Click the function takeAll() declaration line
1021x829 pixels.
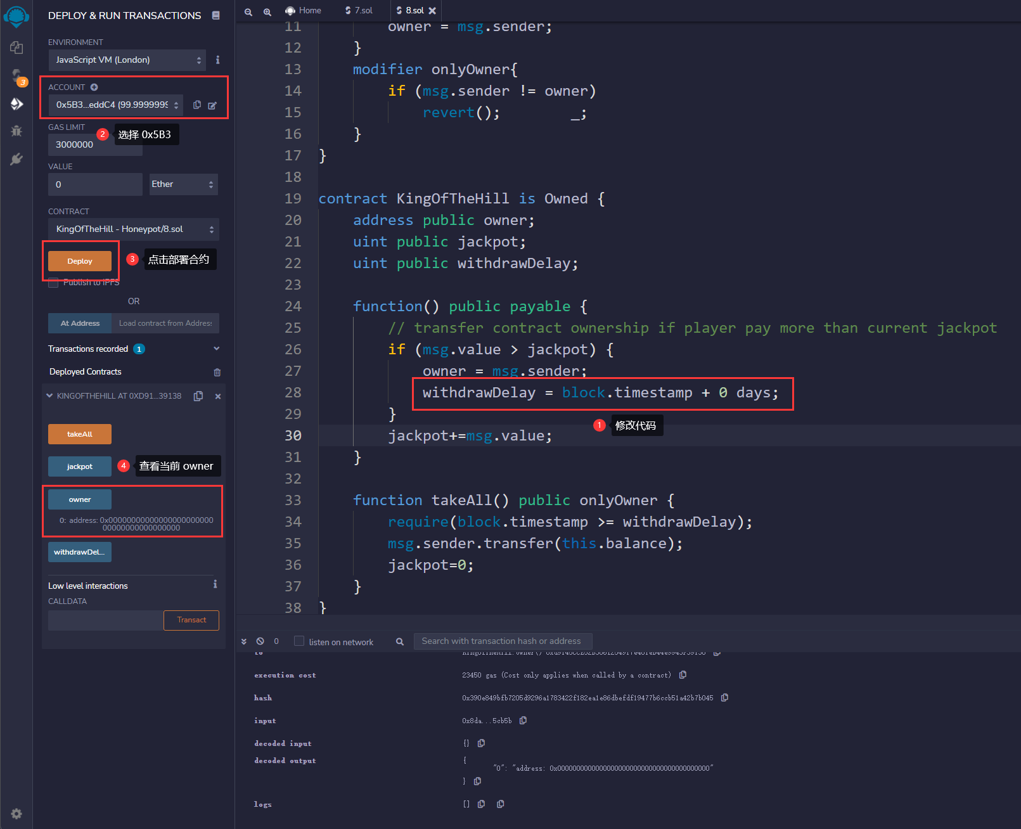513,501
